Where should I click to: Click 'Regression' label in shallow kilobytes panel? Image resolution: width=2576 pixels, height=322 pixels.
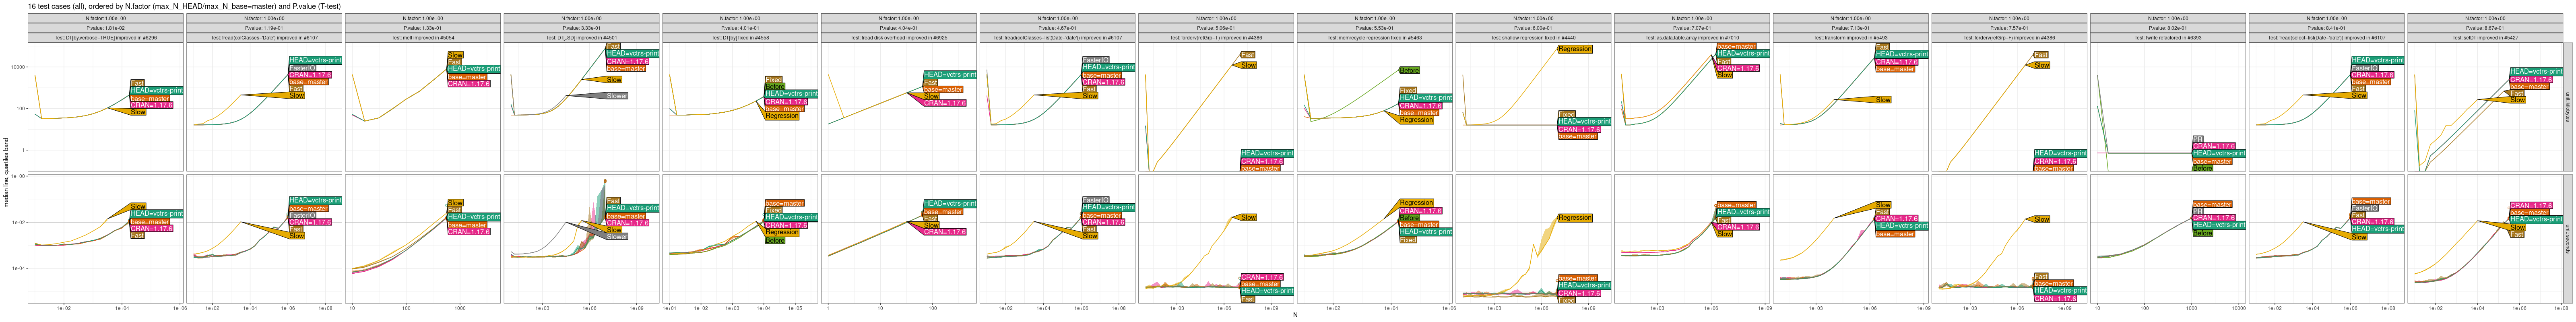click(1574, 49)
